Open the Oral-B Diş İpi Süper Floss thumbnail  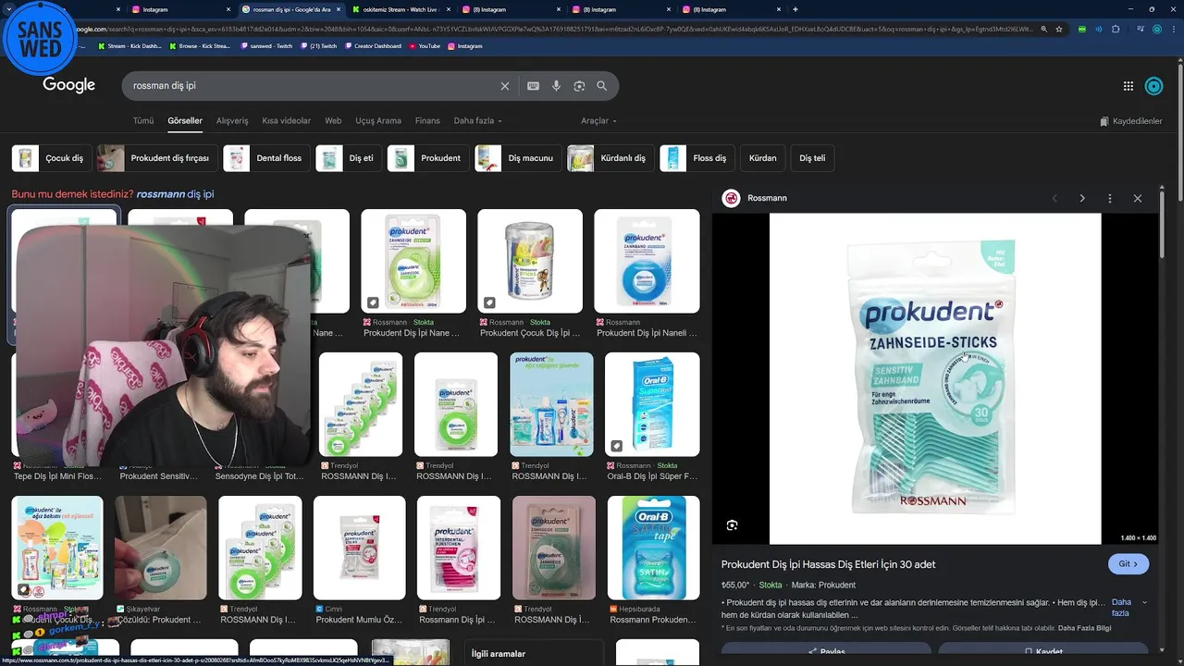coord(652,404)
